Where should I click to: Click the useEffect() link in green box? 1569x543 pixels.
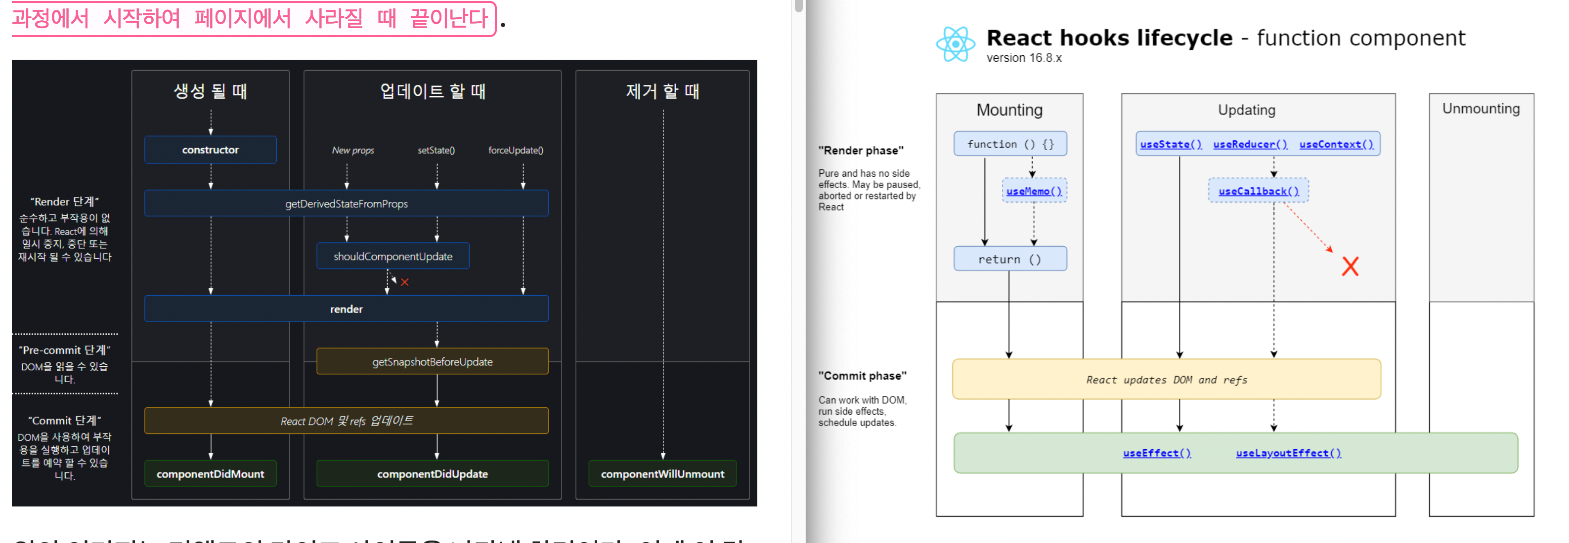(x=1156, y=453)
